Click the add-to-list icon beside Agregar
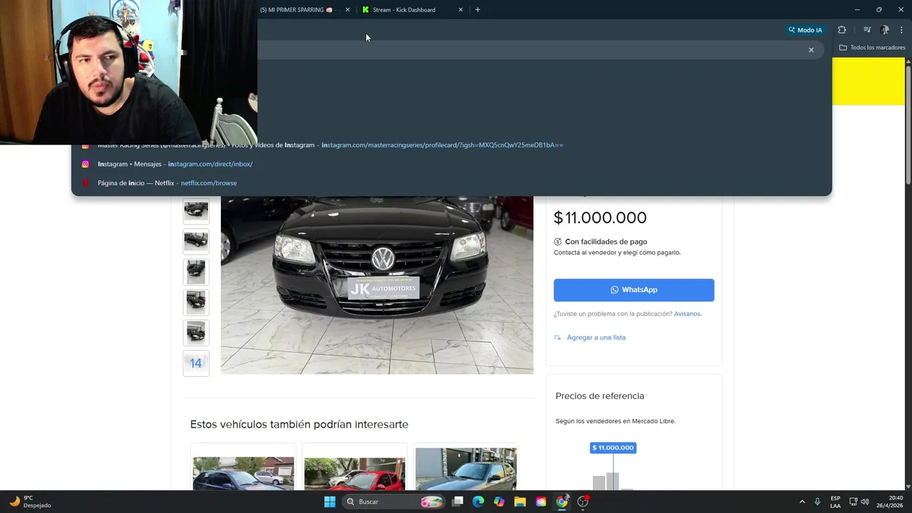Screen dimensions: 912x513 click(558, 338)
